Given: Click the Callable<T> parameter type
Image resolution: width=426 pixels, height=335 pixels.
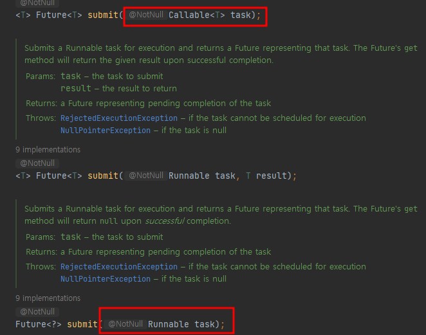Looking at the screenshot, I should [197, 15].
